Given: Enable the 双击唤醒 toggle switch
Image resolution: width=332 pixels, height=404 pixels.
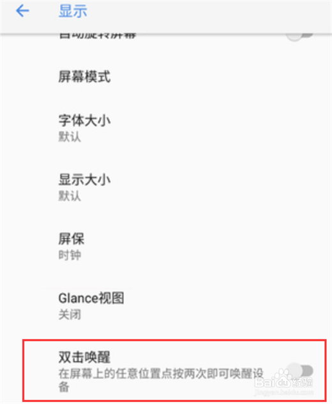Looking at the screenshot, I should coord(300,371).
